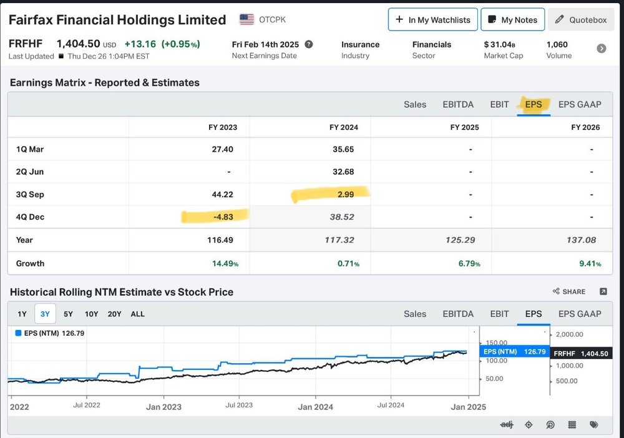Click the 35.65 value for 1Q Mar
The width and height of the screenshot is (624, 438).
343,149
